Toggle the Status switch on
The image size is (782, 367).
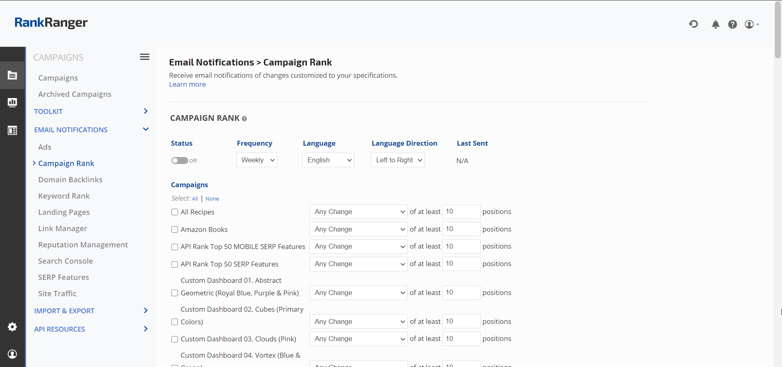point(180,161)
